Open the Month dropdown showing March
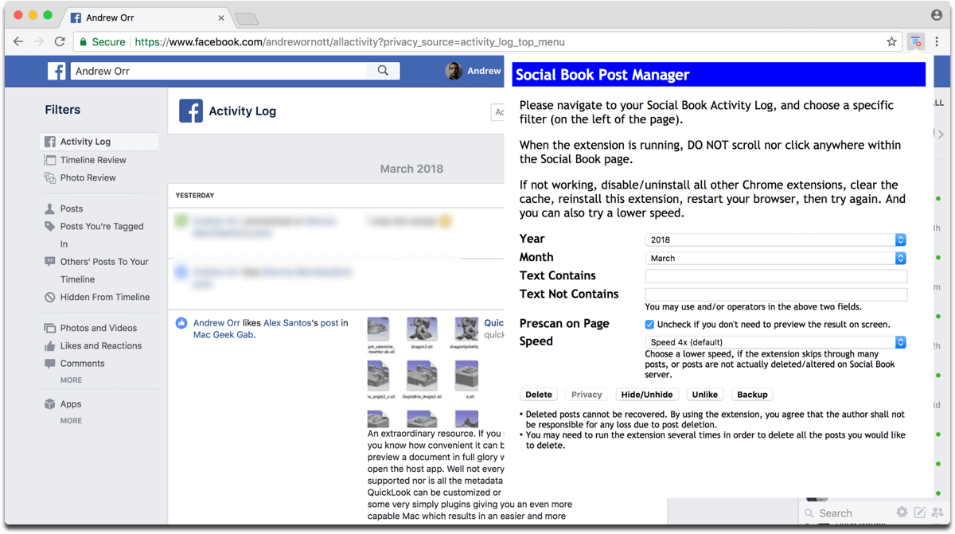The width and height of the screenshot is (955, 534). coord(775,258)
